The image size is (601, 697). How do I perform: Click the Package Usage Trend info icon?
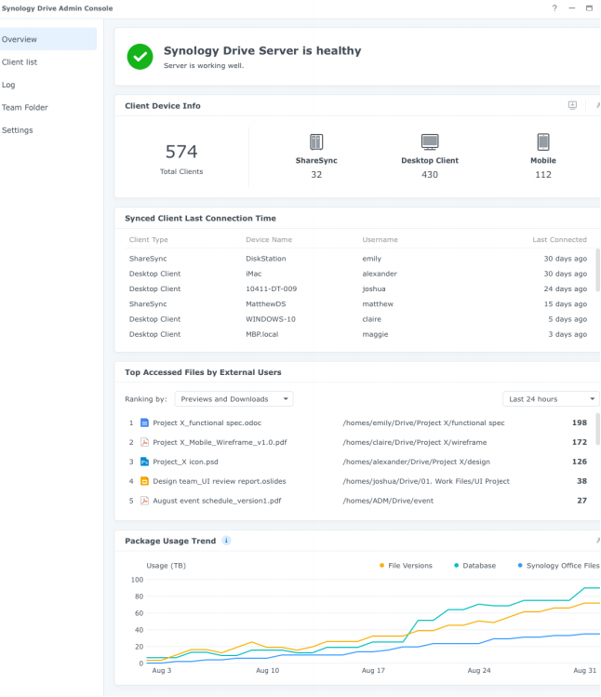click(226, 541)
